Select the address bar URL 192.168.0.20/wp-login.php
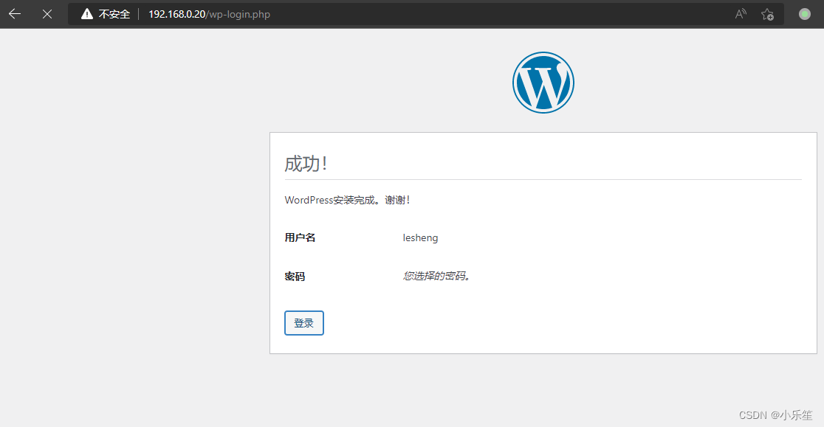Screen dimensions: 824x427 coord(209,14)
